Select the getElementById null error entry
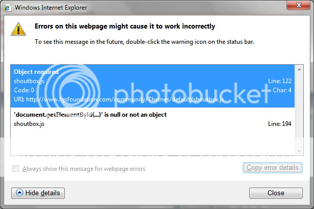314x209 pixels. click(152, 119)
